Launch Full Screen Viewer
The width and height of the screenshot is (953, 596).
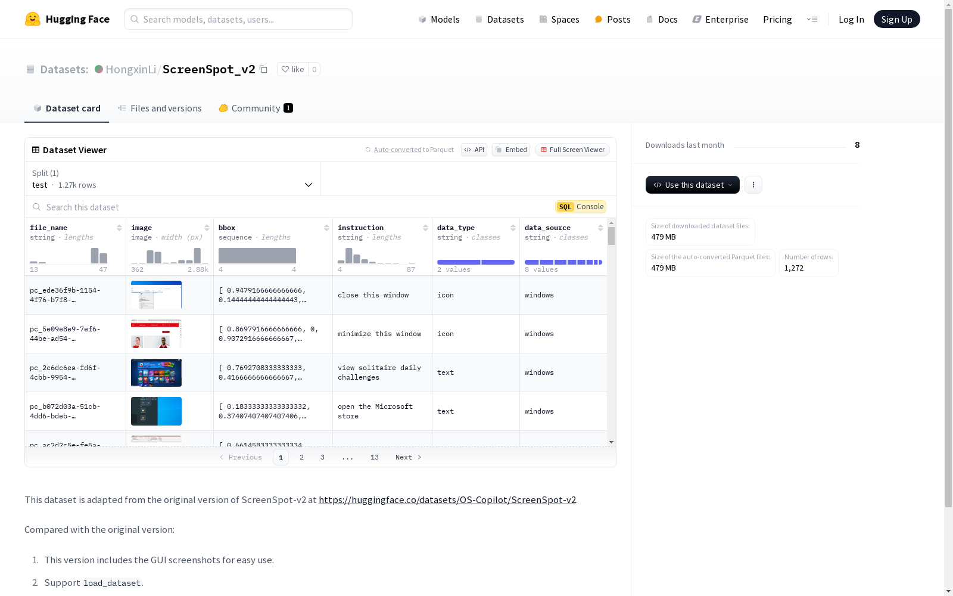tap(572, 150)
